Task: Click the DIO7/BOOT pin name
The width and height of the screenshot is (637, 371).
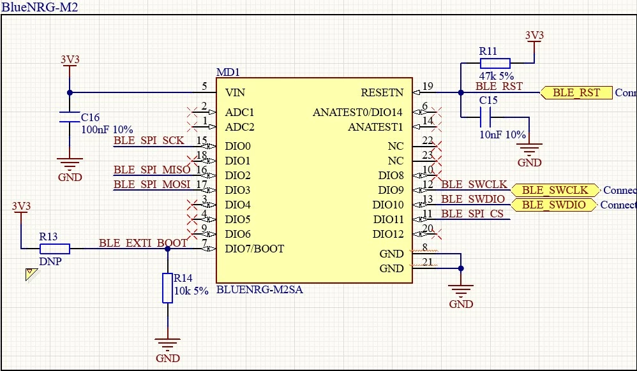Action: coord(255,249)
